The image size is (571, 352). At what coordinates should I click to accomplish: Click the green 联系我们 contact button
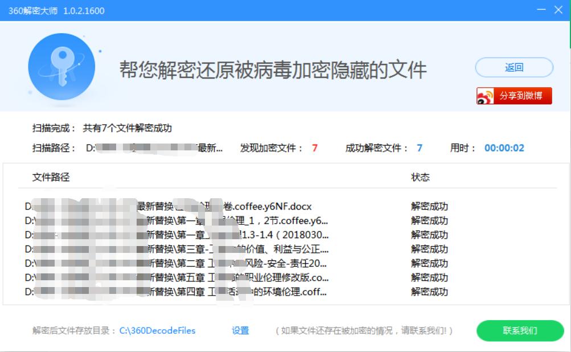(x=519, y=330)
